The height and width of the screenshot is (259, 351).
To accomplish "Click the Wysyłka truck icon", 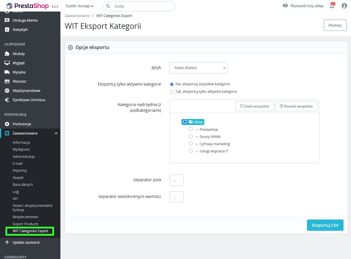I will pos(7,72).
